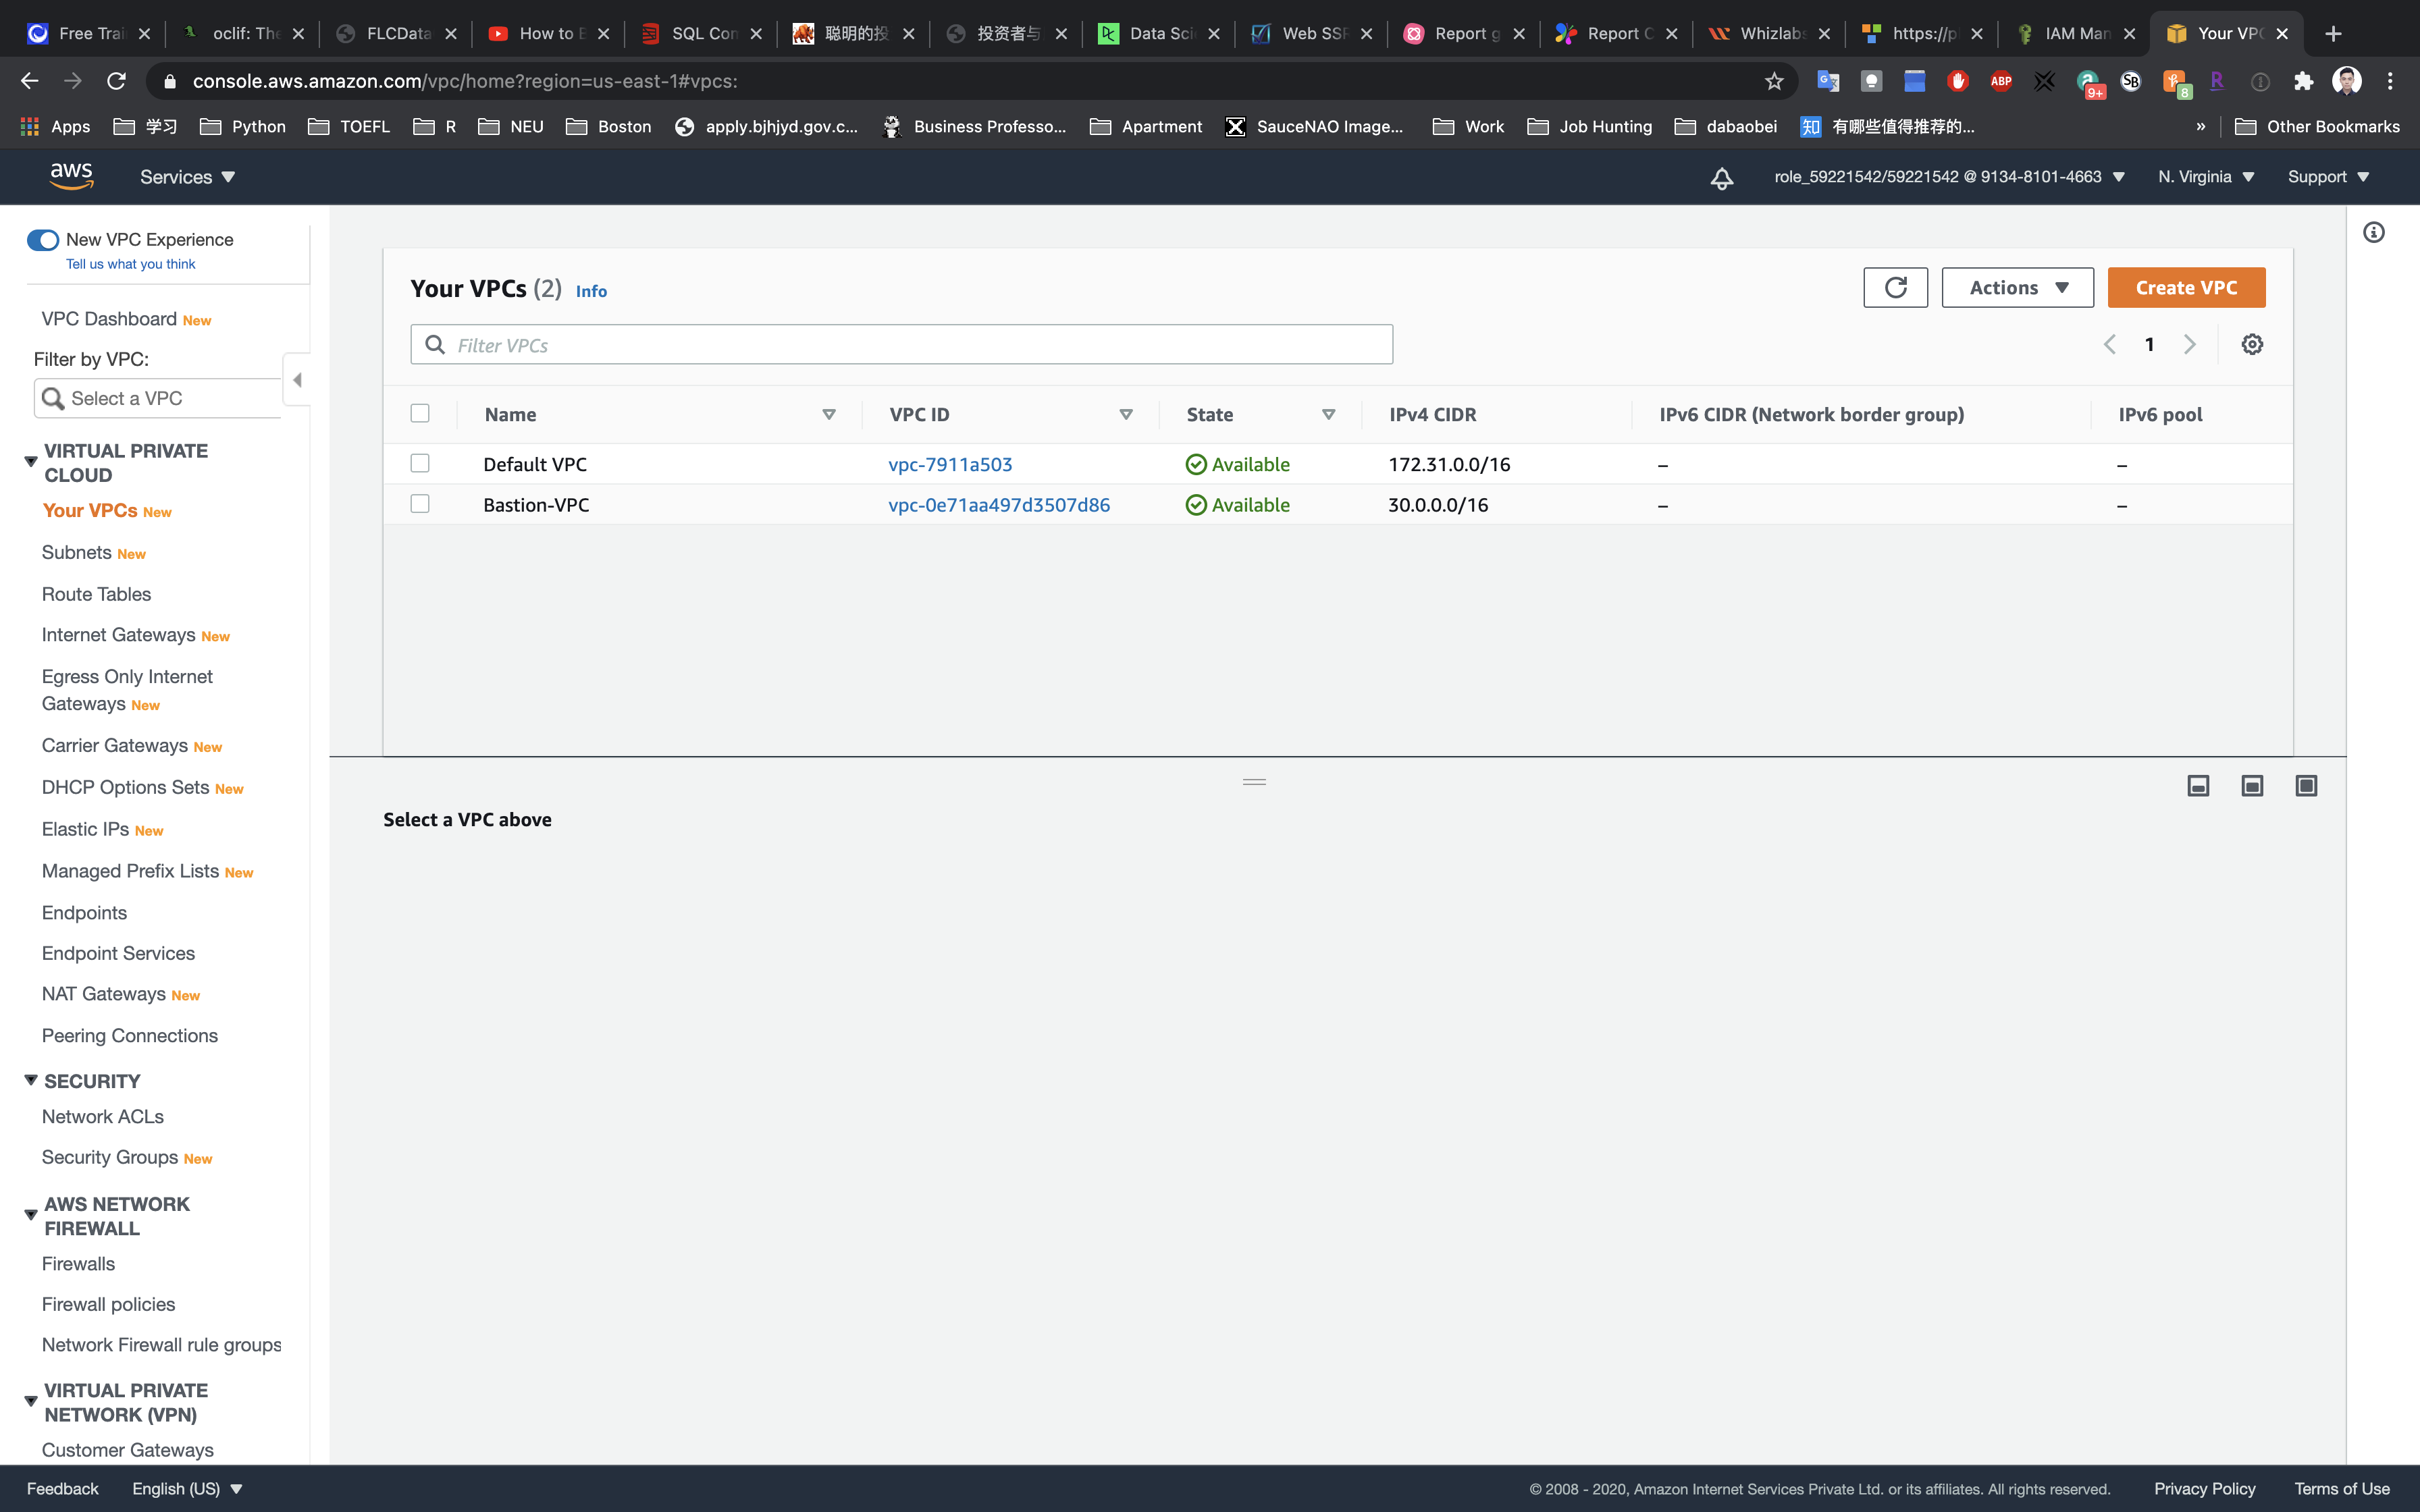
Task: Check the Default VPC row checkbox
Action: pos(420,463)
